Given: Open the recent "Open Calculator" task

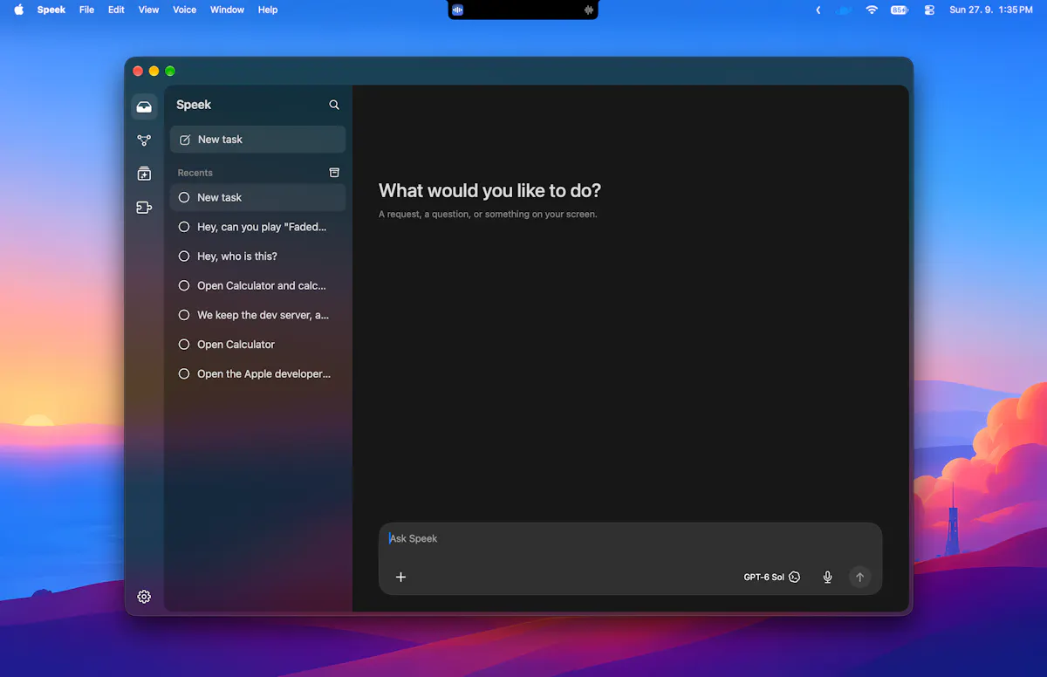Looking at the screenshot, I should point(257,345).
